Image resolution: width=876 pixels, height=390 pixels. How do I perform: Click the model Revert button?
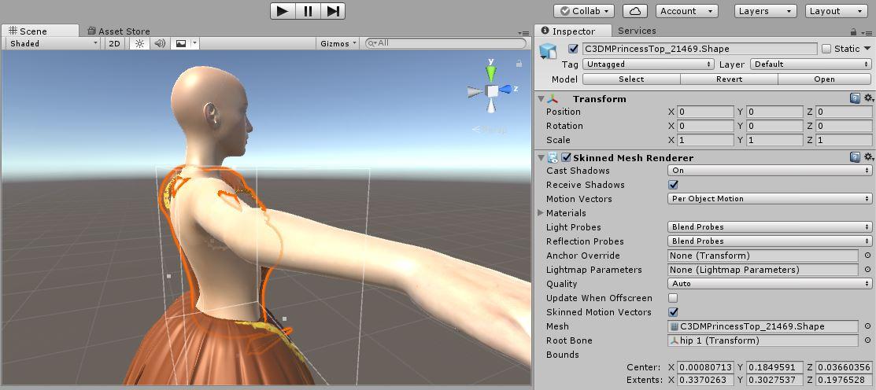point(729,79)
